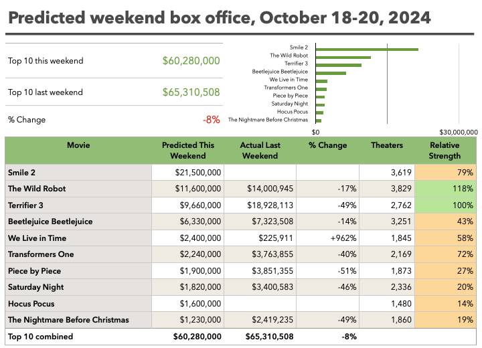Select 'The Wild Robot' table row name
This screenshot has width=482, height=348.
point(37,189)
